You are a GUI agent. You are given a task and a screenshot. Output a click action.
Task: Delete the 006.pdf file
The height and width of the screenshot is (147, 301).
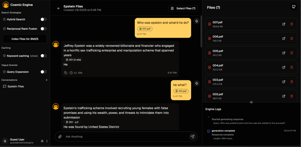(x=292, y=39)
